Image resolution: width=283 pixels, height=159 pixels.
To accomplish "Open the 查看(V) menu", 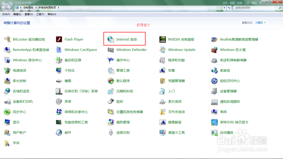I will click(29, 14).
